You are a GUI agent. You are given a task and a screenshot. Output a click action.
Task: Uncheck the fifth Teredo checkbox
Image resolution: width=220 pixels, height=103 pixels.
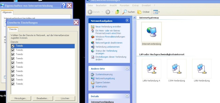pos(13,63)
